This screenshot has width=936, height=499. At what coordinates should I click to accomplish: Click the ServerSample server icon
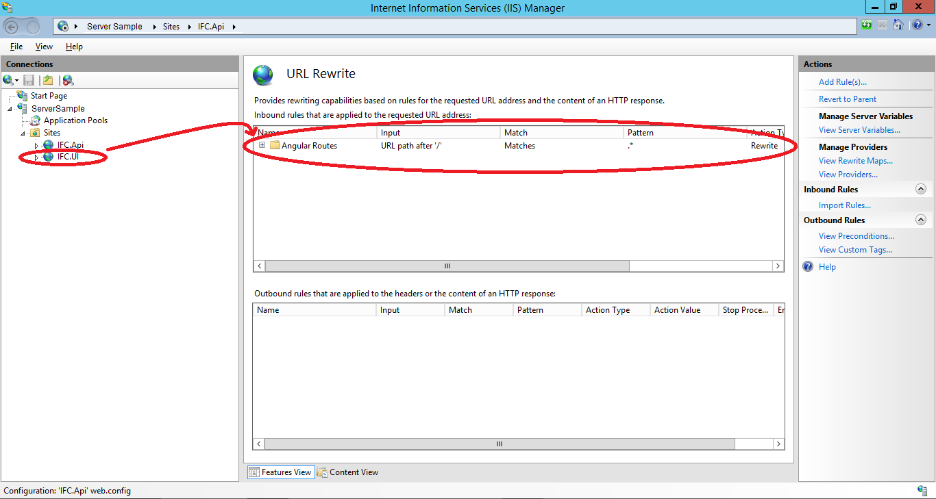(23, 108)
